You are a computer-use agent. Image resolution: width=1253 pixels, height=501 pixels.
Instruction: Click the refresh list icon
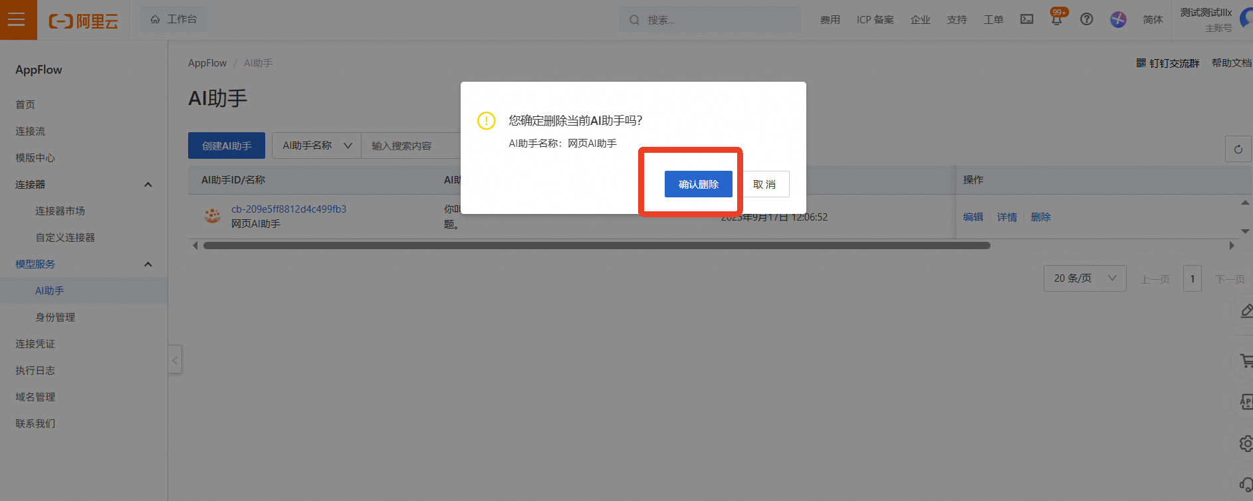1238,149
